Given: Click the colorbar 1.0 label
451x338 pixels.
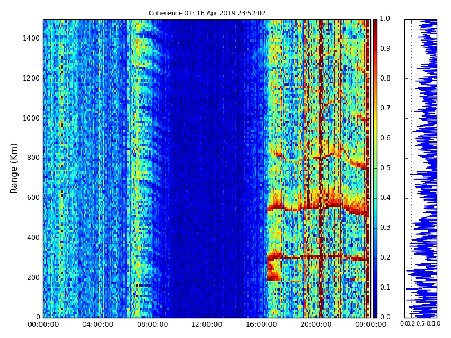Looking at the screenshot, I should 385,19.
